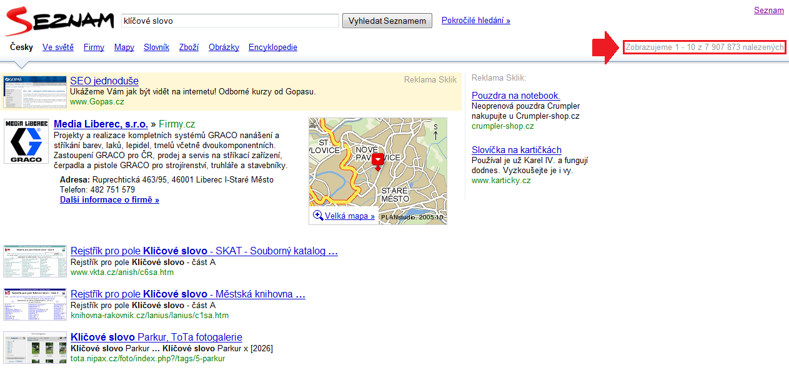The image size is (789, 370).
Task: Open 'Velká mapa' link
Action: [x=350, y=216]
